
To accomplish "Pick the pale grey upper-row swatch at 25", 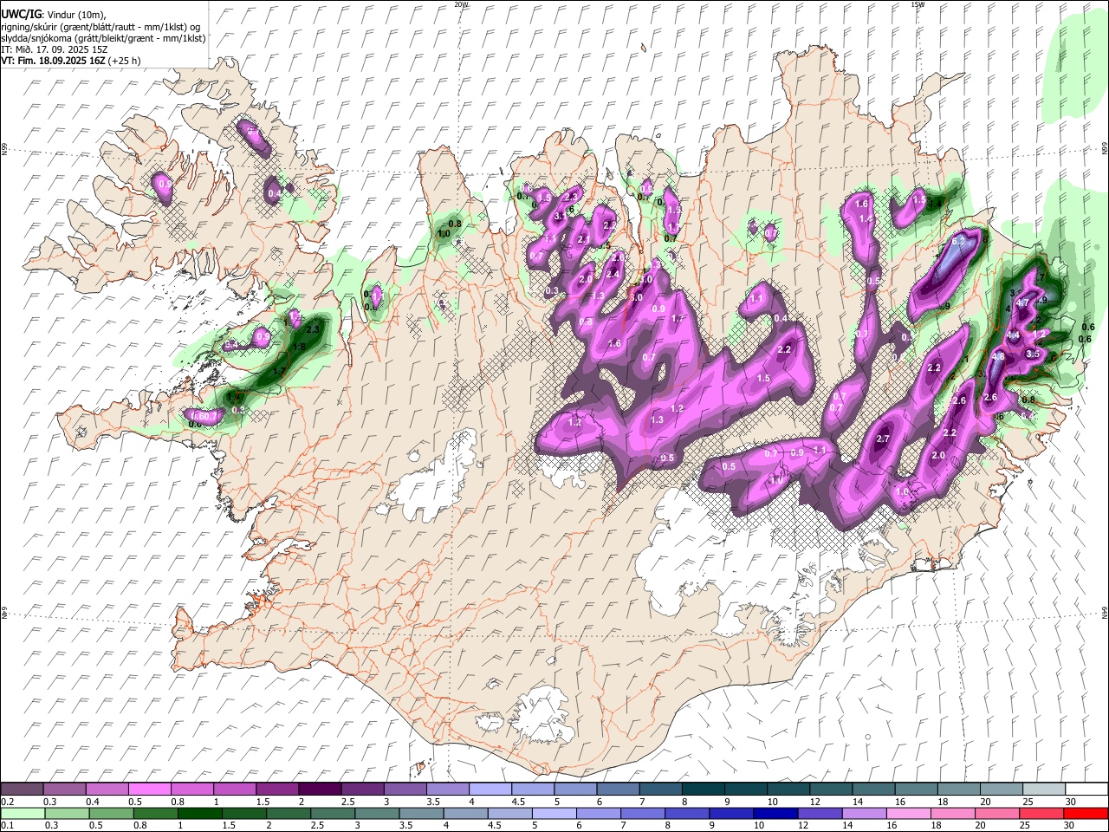I will [x=1045, y=789].
